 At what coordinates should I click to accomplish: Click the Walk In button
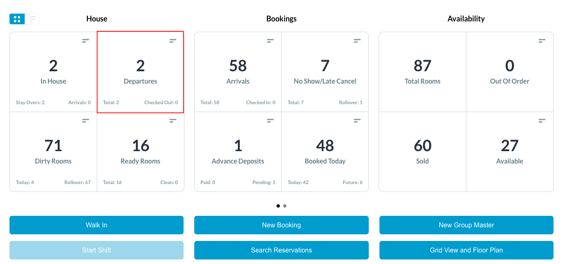[96, 225]
